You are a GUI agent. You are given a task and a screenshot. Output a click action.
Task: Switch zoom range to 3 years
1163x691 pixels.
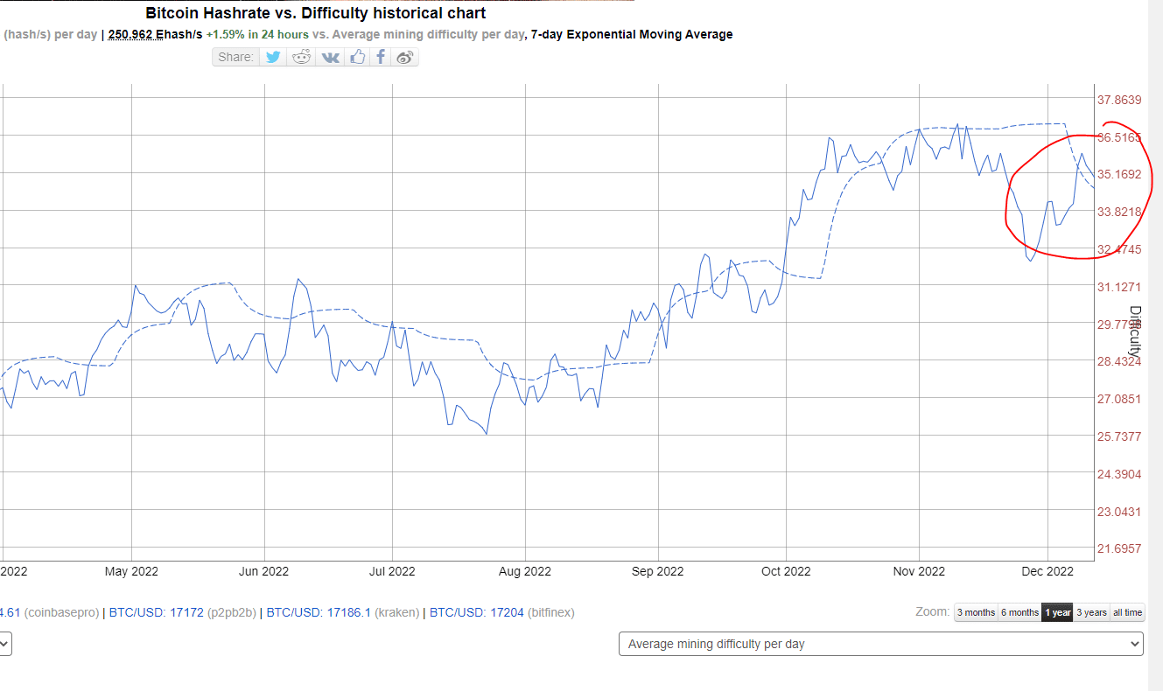point(1091,612)
